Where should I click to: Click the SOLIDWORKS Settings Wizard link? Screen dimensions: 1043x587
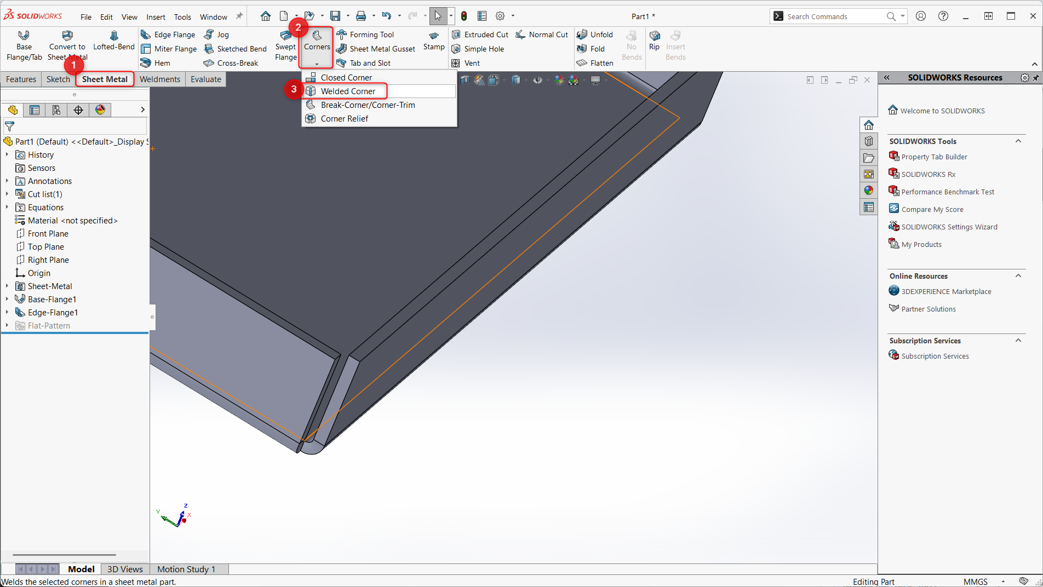click(949, 227)
